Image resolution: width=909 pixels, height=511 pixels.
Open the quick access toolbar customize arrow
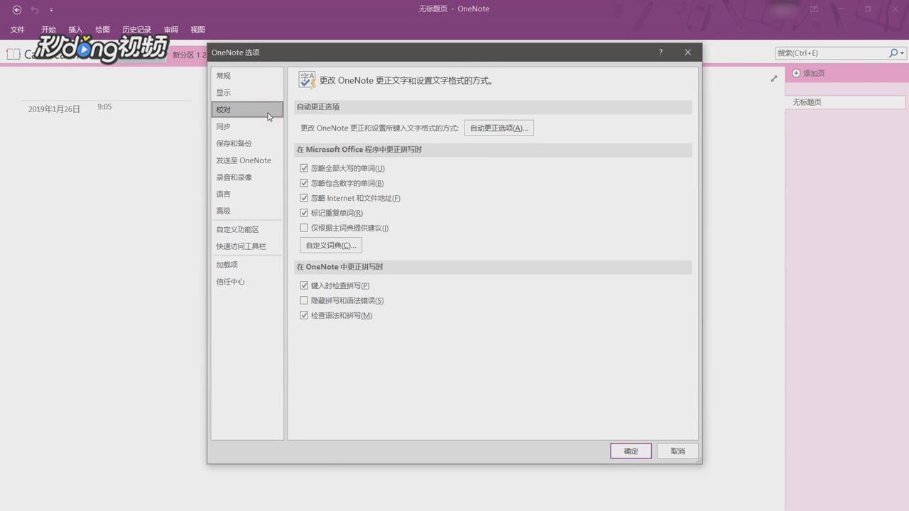point(51,10)
